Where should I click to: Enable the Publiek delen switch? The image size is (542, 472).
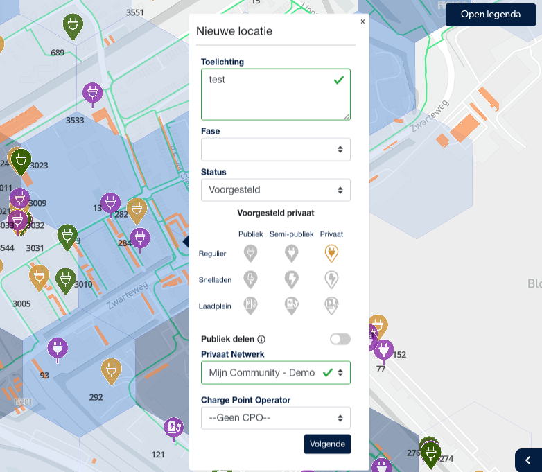[x=340, y=339]
